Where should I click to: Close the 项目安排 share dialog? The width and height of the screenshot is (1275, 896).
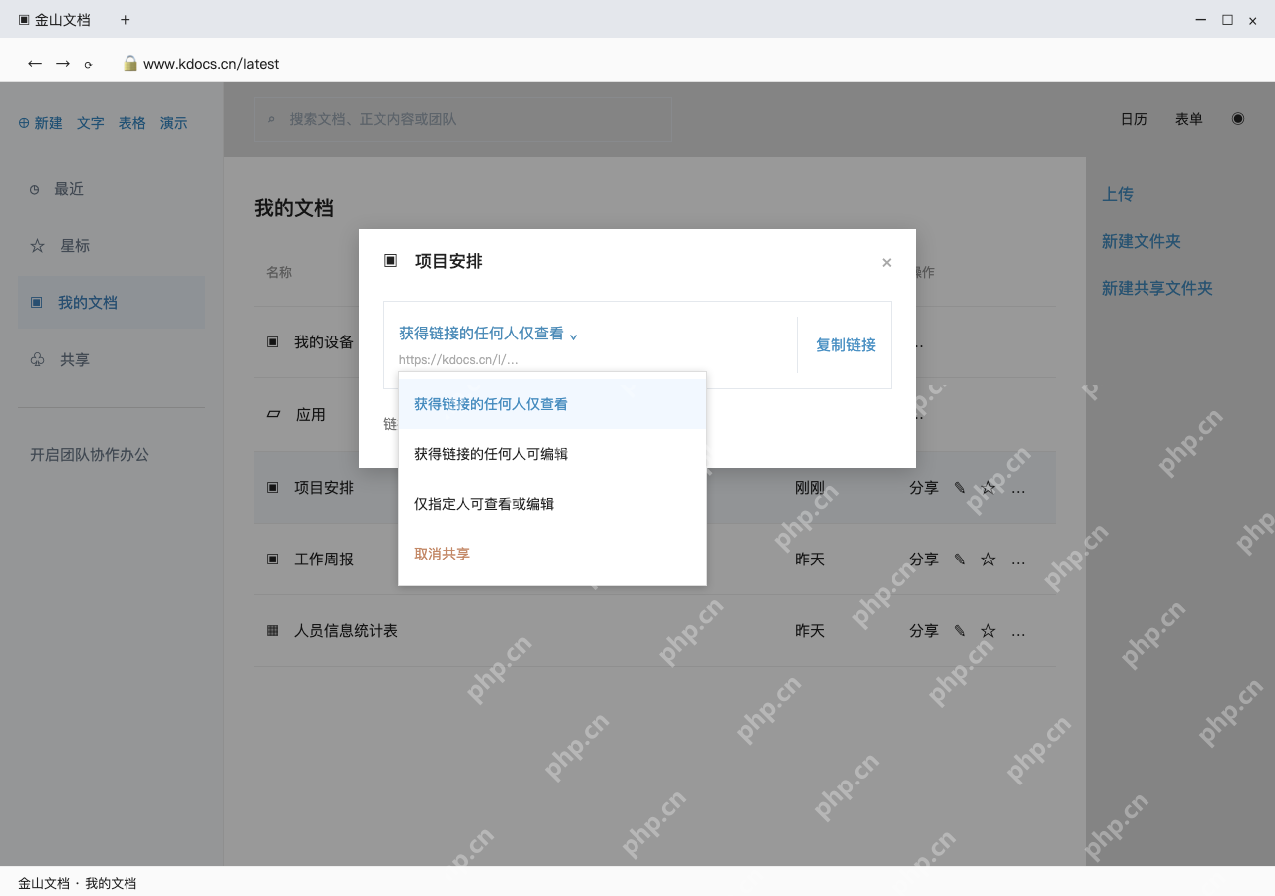pos(886,263)
